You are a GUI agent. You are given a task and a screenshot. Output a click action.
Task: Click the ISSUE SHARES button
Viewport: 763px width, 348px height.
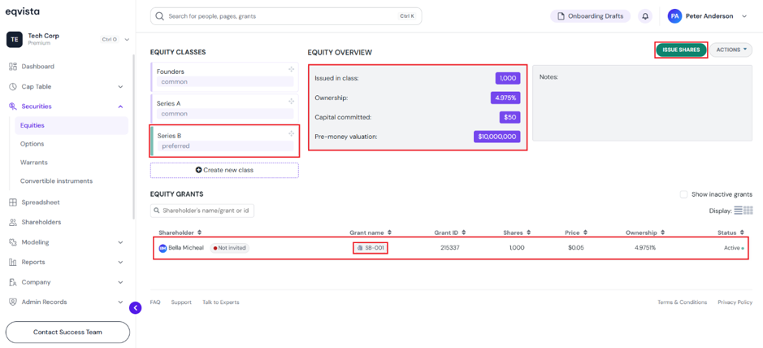(x=681, y=50)
